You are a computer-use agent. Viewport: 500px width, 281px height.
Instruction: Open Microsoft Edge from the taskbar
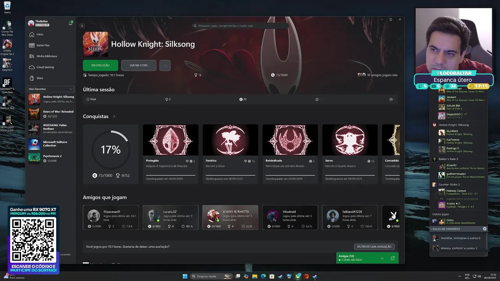[263, 276]
